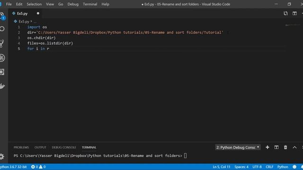Click the warnings count in status bar
This screenshot has width=303, height=170.
(x=42, y=167)
